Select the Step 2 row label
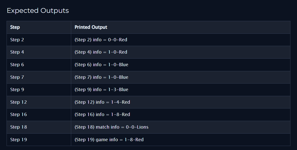 [17, 40]
